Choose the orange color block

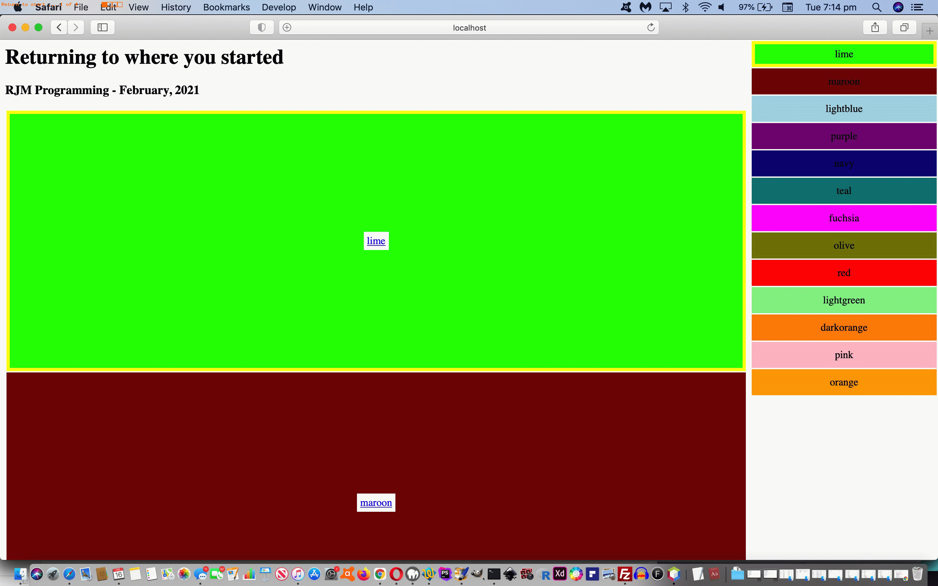pyautogui.click(x=844, y=382)
